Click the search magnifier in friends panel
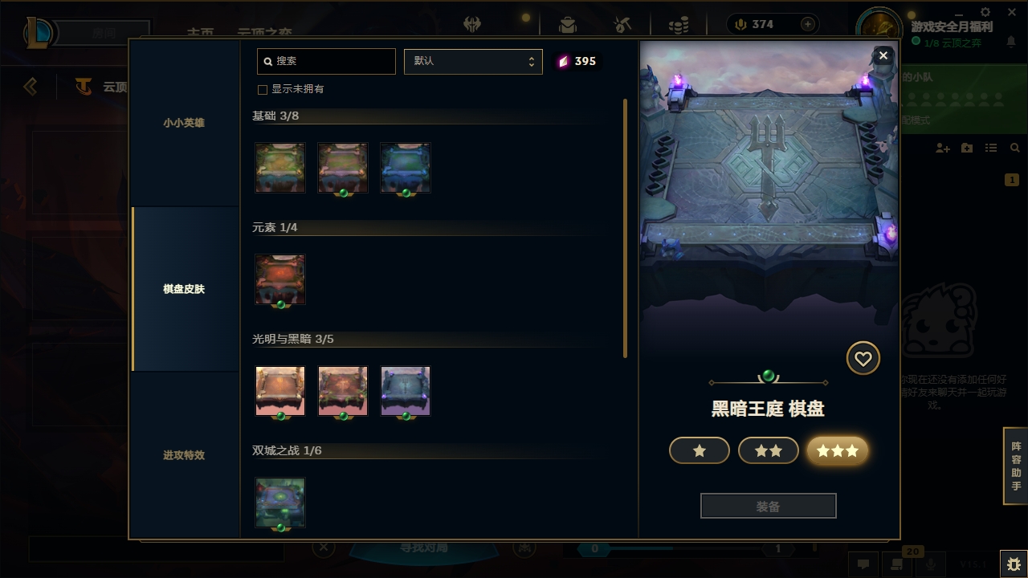The width and height of the screenshot is (1028, 578). [1015, 149]
